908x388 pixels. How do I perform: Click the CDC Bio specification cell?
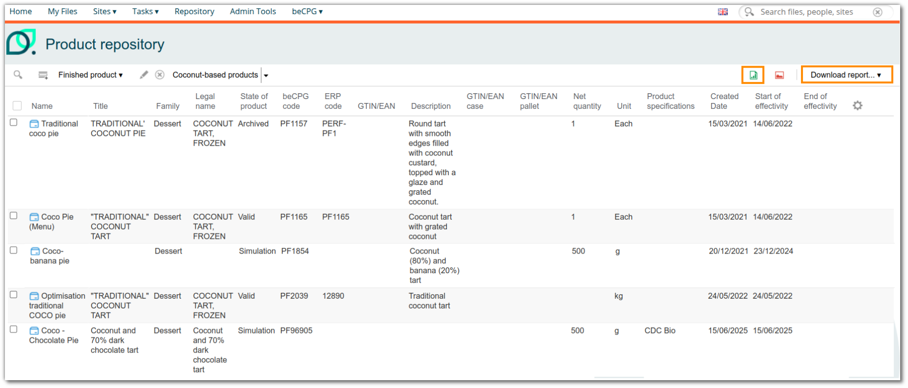point(660,331)
